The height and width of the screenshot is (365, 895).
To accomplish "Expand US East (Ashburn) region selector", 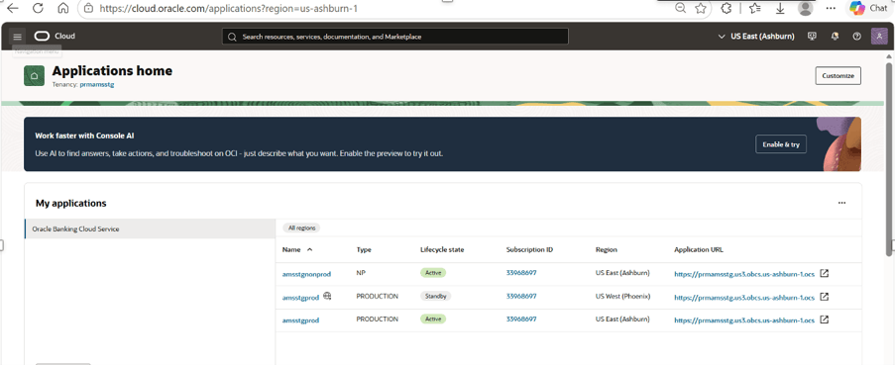I will pyautogui.click(x=756, y=36).
